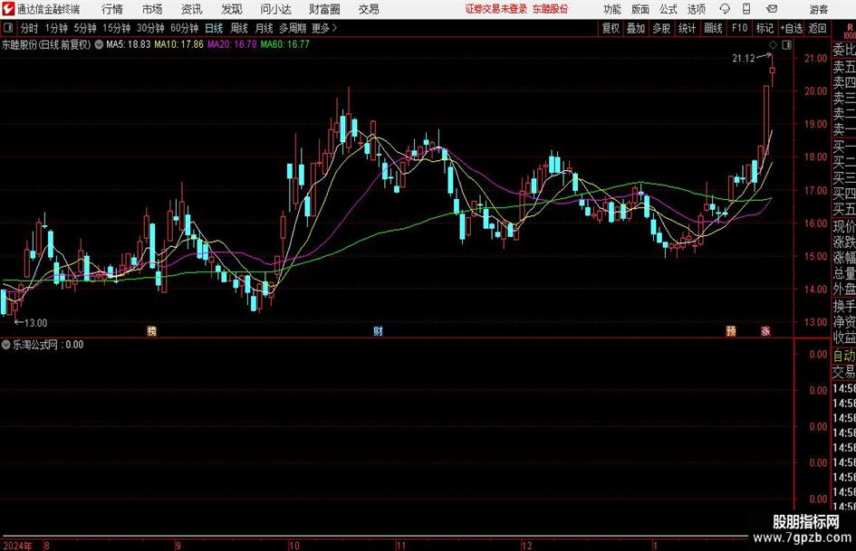Open the 版面 menu
This screenshot has height=551, width=856.
tap(640, 9)
